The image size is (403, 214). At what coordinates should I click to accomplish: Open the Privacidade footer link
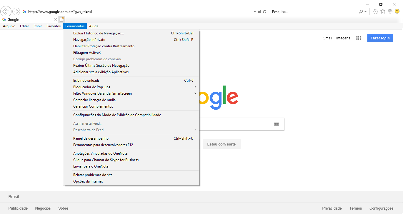point(332,208)
